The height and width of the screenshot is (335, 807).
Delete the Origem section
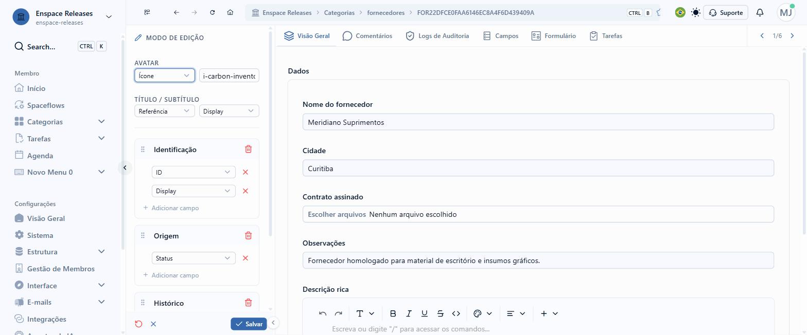(x=248, y=235)
